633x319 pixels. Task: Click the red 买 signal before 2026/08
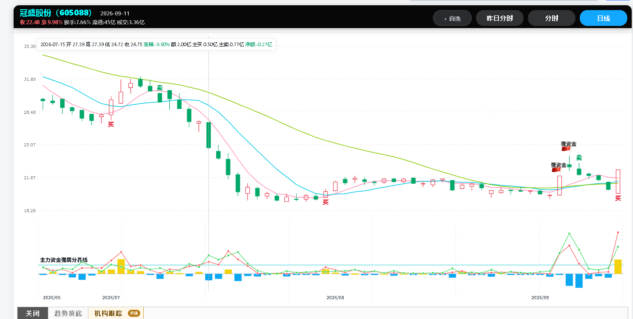click(x=326, y=202)
